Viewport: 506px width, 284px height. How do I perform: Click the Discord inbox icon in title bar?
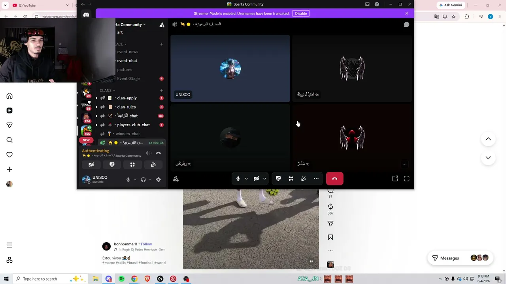[x=367, y=4]
